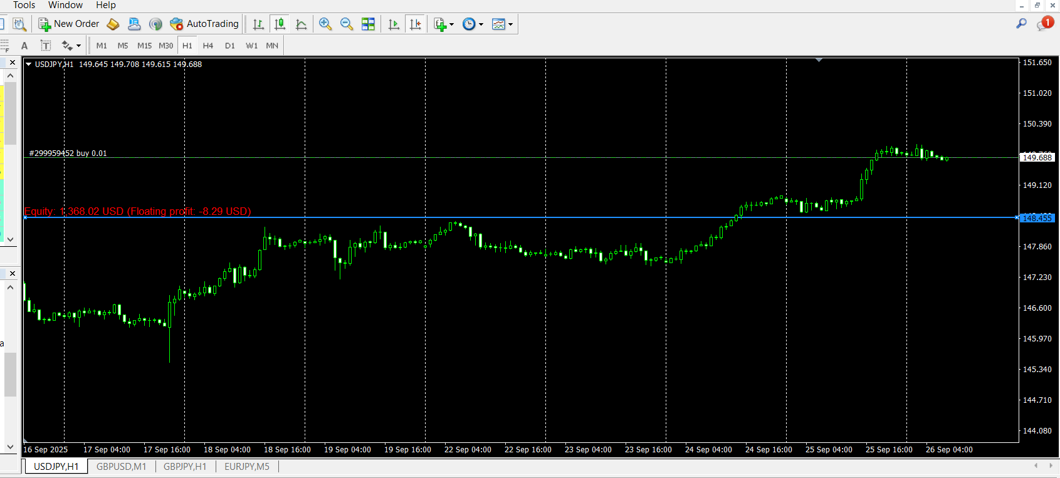Open the GBPUSD,M1 chart tab

coord(121,467)
